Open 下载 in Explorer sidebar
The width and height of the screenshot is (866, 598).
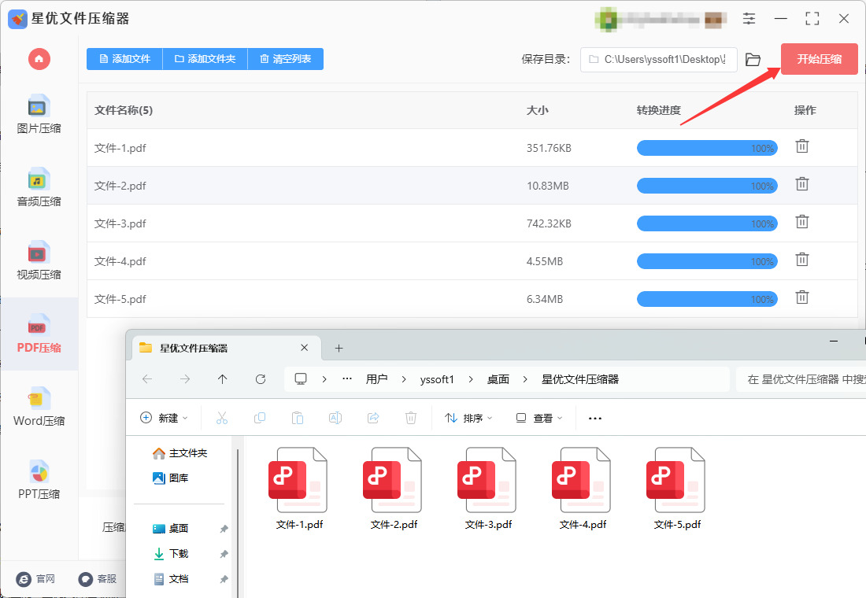coord(171,553)
